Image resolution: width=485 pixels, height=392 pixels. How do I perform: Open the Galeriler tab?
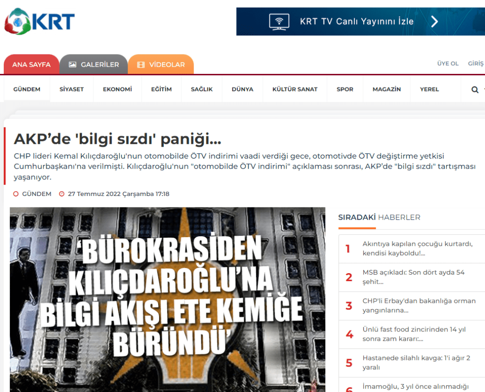94,64
